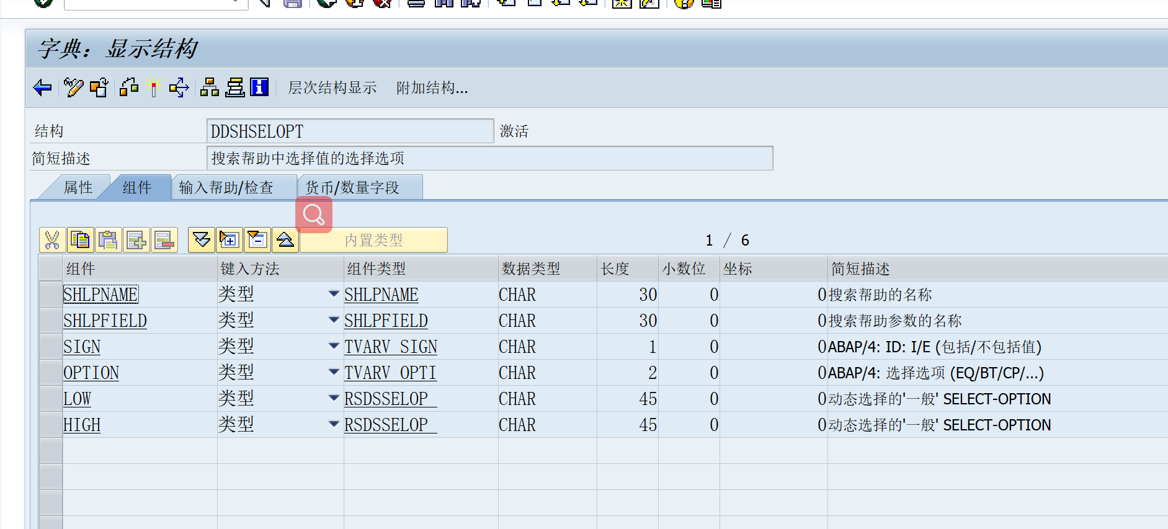
Task: Click the 小数位 column header
Action: [x=689, y=269]
